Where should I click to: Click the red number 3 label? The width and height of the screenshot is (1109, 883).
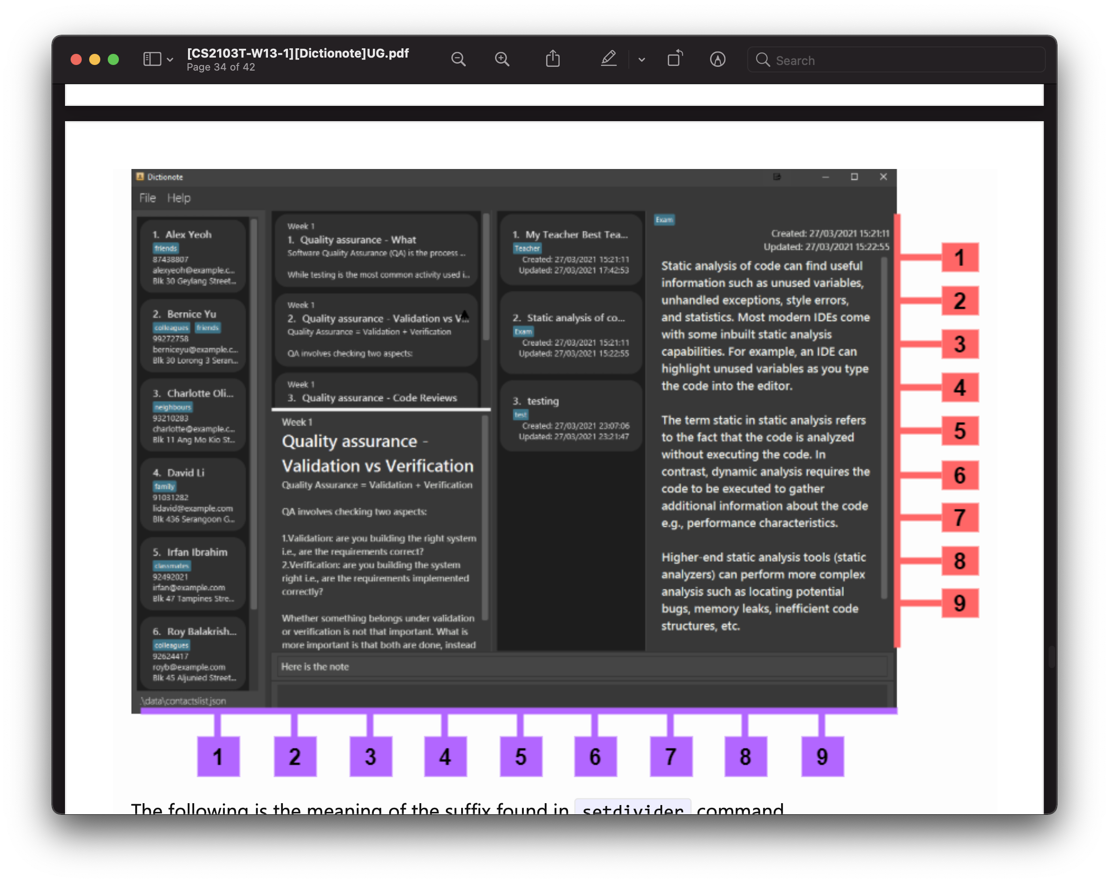[959, 344]
